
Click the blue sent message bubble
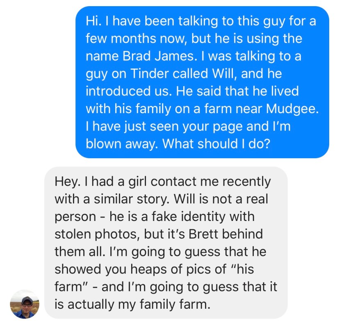[x=202, y=82]
